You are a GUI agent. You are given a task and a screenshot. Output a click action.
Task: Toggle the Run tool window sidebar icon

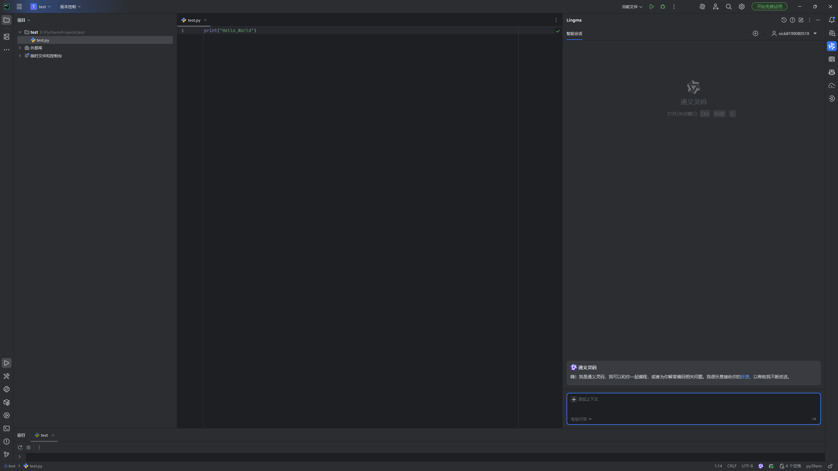[7, 363]
